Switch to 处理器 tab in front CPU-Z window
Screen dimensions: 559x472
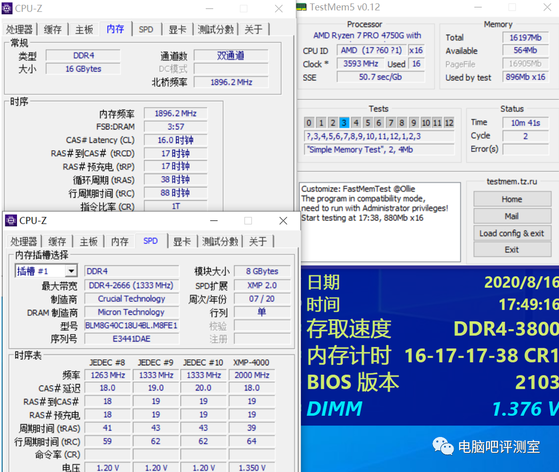click(x=23, y=242)
